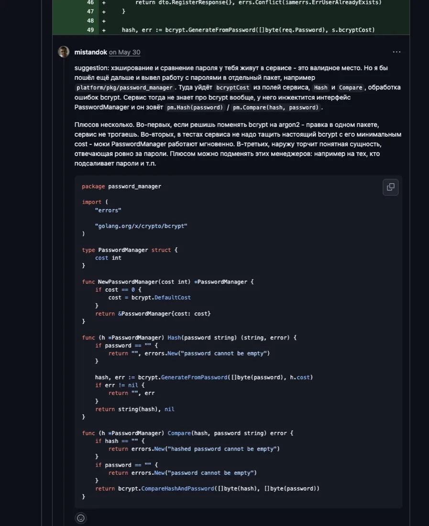Select diff line number 46
The height and width of the screenshot is (526, 429).
coord(90,2)
